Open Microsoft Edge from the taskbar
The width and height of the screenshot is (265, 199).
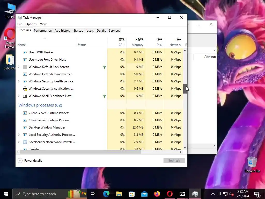106,194
